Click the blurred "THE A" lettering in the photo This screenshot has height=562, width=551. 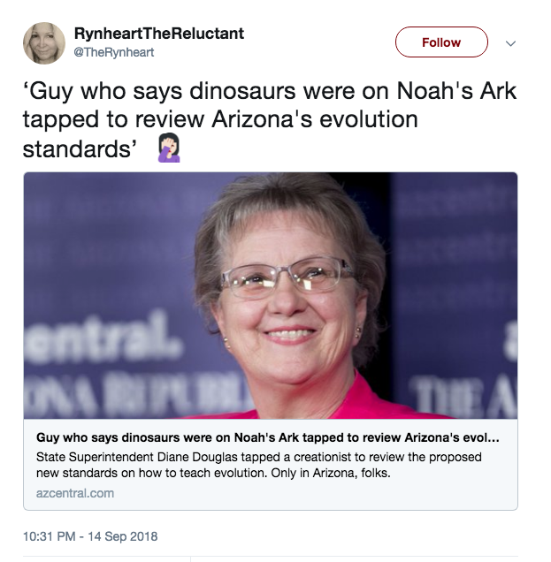pos(463,396)
